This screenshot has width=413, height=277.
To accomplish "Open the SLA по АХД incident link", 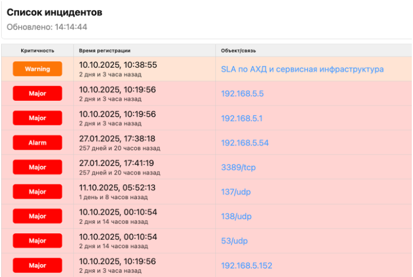I will tap(302, 69).
